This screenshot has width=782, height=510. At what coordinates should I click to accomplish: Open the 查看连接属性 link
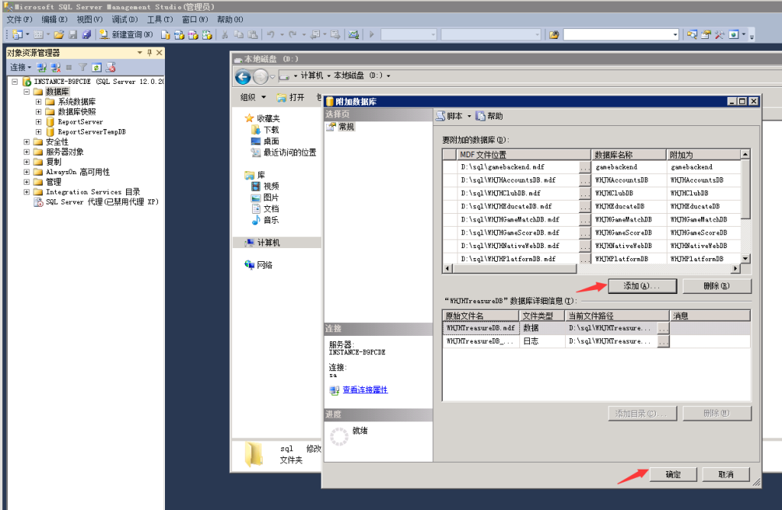pyautogui.click(x=364, y=389)
